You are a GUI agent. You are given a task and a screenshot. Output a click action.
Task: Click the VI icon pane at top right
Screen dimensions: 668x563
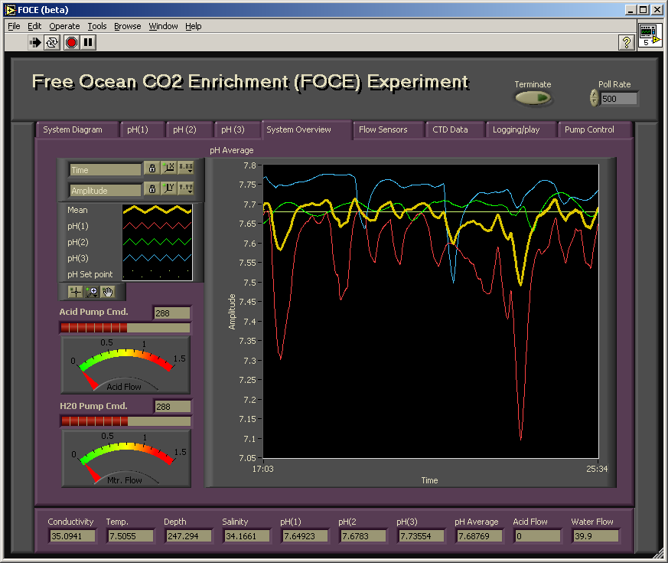650,36
